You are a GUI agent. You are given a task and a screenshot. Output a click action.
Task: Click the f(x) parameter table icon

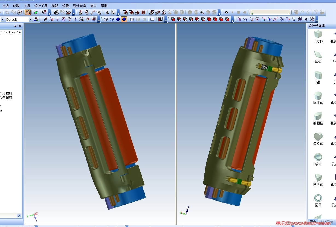coord(69,19)
